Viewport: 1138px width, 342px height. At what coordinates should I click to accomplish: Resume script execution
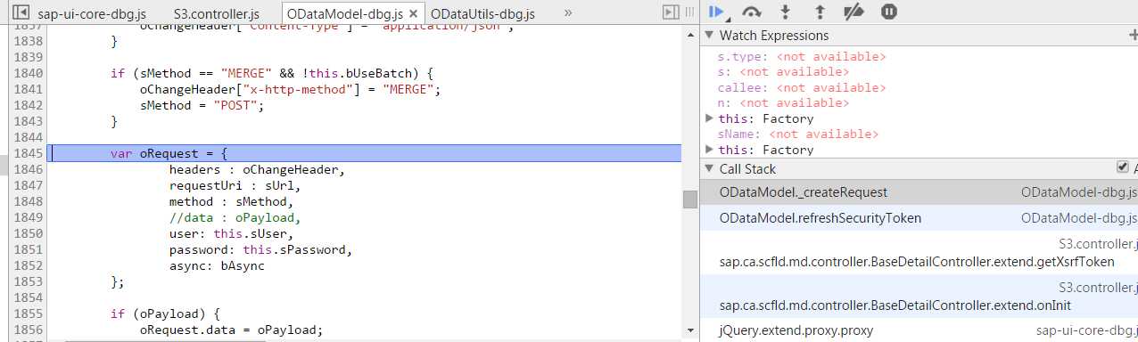pyautogui.click(x=716, y=12)
